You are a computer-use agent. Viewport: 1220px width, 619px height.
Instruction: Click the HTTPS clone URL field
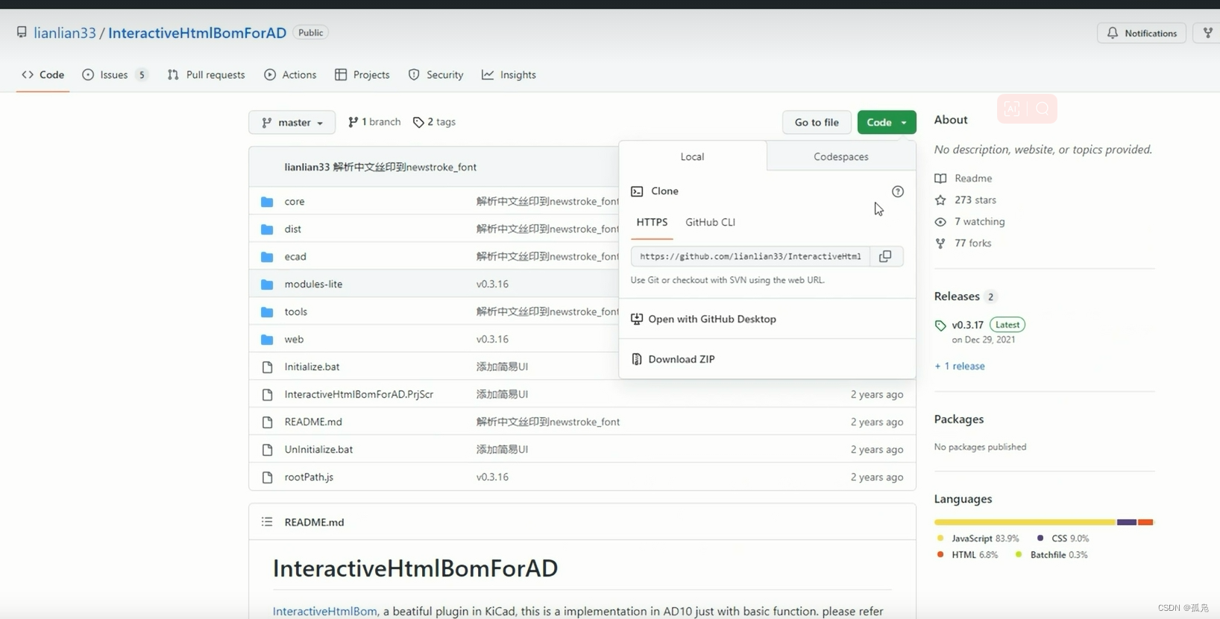coord(750,256)
